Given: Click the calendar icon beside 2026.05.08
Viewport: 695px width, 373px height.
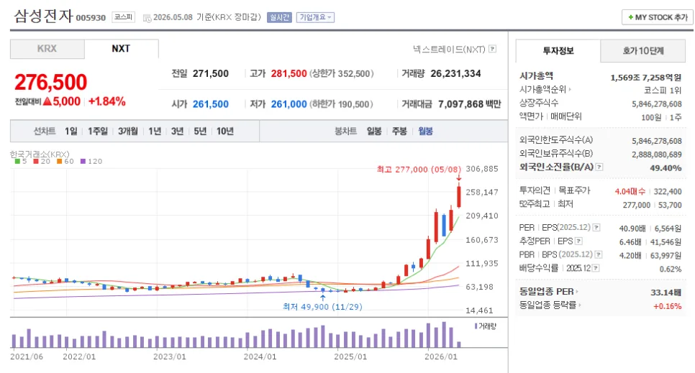Looking at the screenshot, I should (x=147, y=18).
